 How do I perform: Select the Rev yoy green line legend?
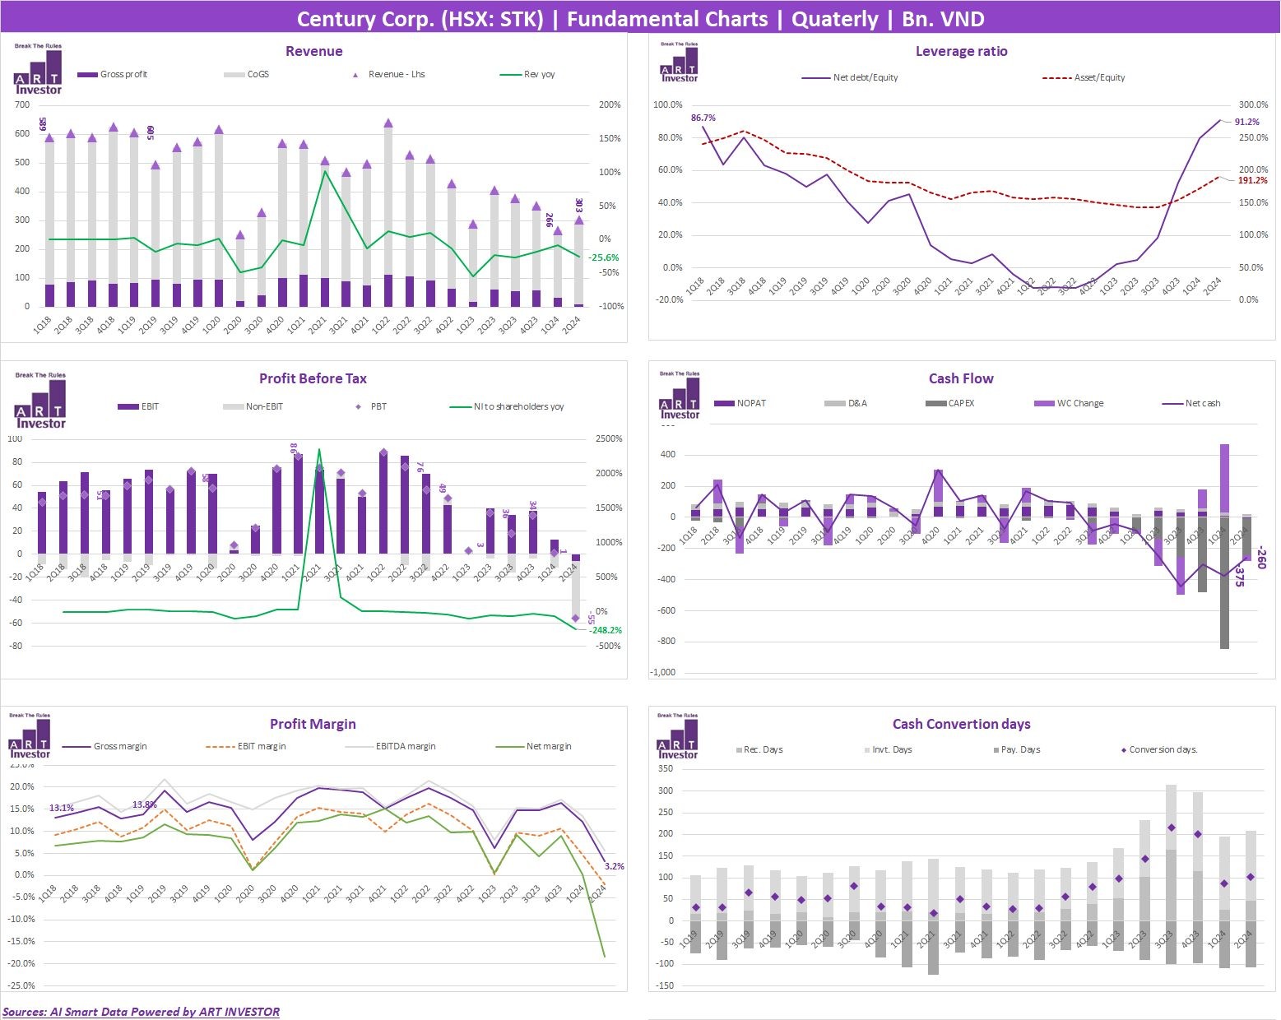[x=527, y=74]
